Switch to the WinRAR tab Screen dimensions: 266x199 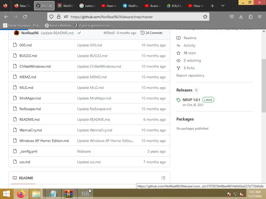[x=65, y=6]
